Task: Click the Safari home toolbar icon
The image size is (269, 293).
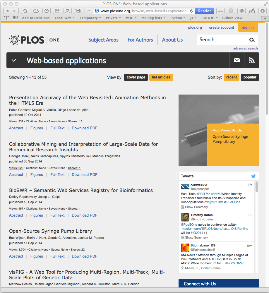Action: point(25,11)
